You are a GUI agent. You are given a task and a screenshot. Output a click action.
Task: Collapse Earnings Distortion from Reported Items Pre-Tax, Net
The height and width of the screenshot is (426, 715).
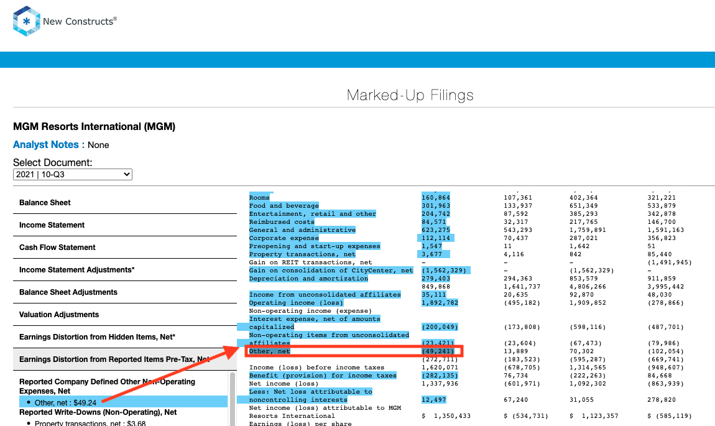pos(125,359)
